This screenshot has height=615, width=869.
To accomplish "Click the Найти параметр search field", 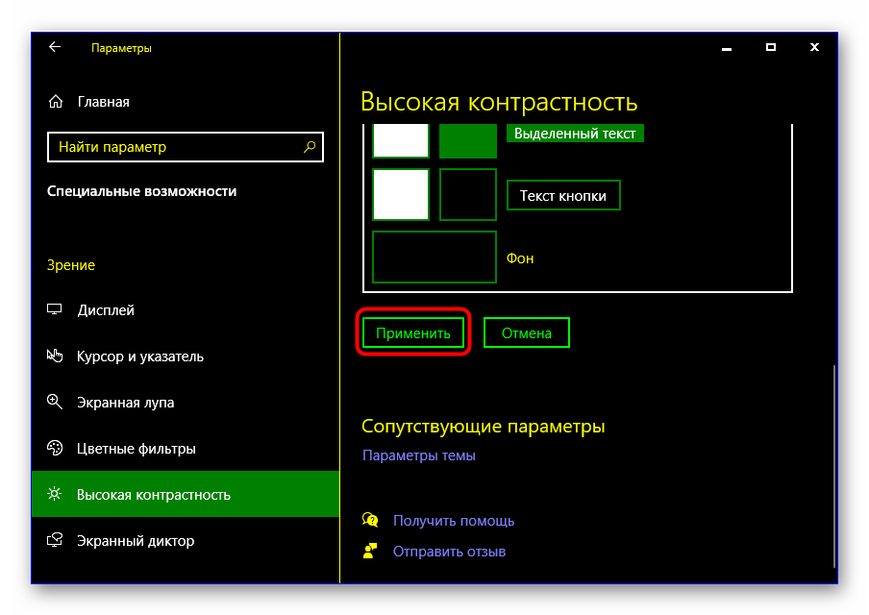I will 186,147.
